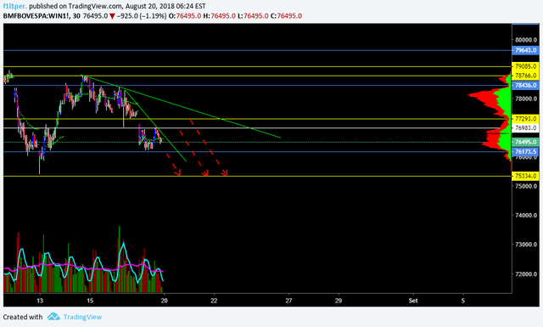The width and height of the screenshot is (543, 327).
Task: Select the 76173.5 blue price label
Action: click(525, 151)
